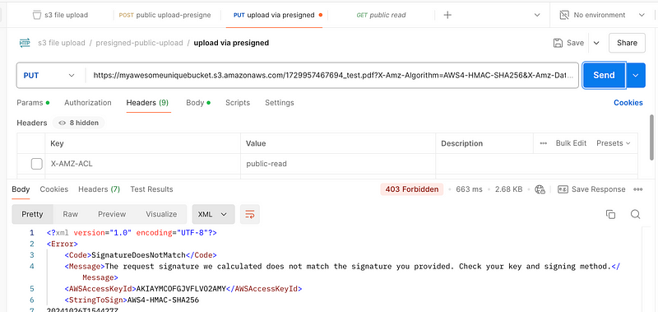This screenshot has height=312, width=658.
Task: Expand the Presets dropdown
Action: 614,143
